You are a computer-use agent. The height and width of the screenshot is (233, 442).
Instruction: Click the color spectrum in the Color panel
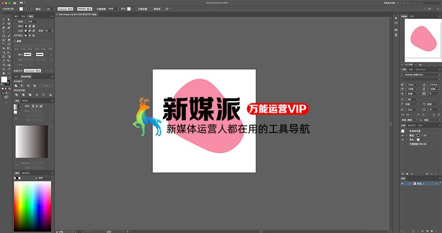tap(33, 206)
